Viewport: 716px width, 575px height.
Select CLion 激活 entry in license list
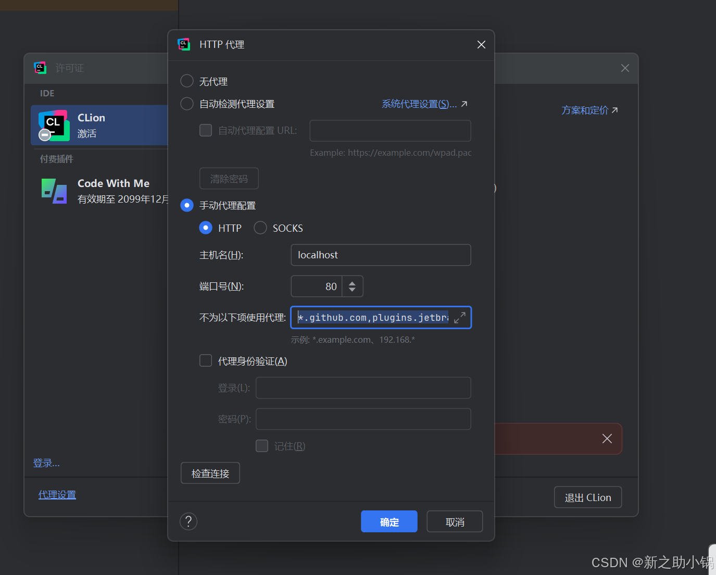click(99, 125)
